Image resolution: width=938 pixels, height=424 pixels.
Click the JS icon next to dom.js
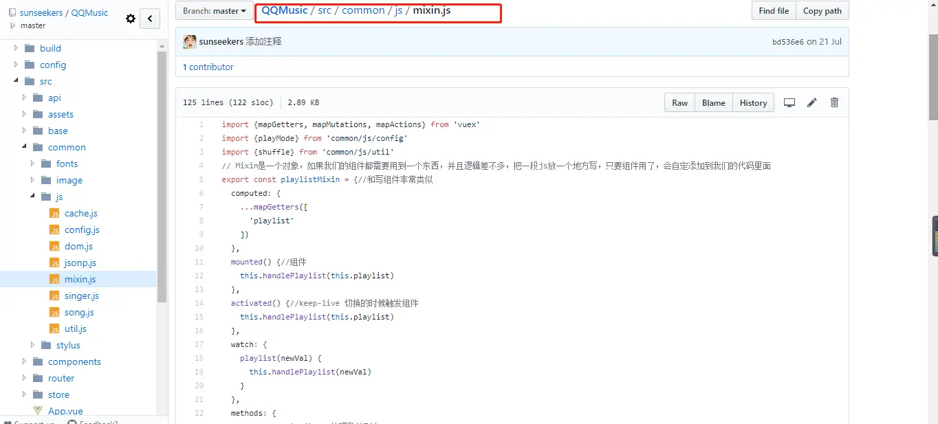click(x=54, y=246)
